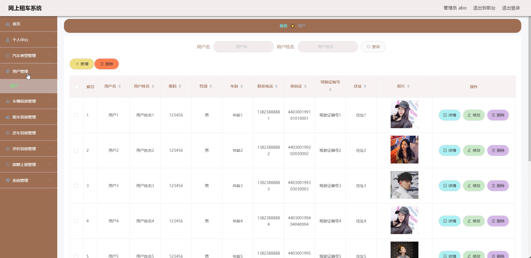
Task: Toggle the select-all checkbox in table header
Action: coord(77,87)
